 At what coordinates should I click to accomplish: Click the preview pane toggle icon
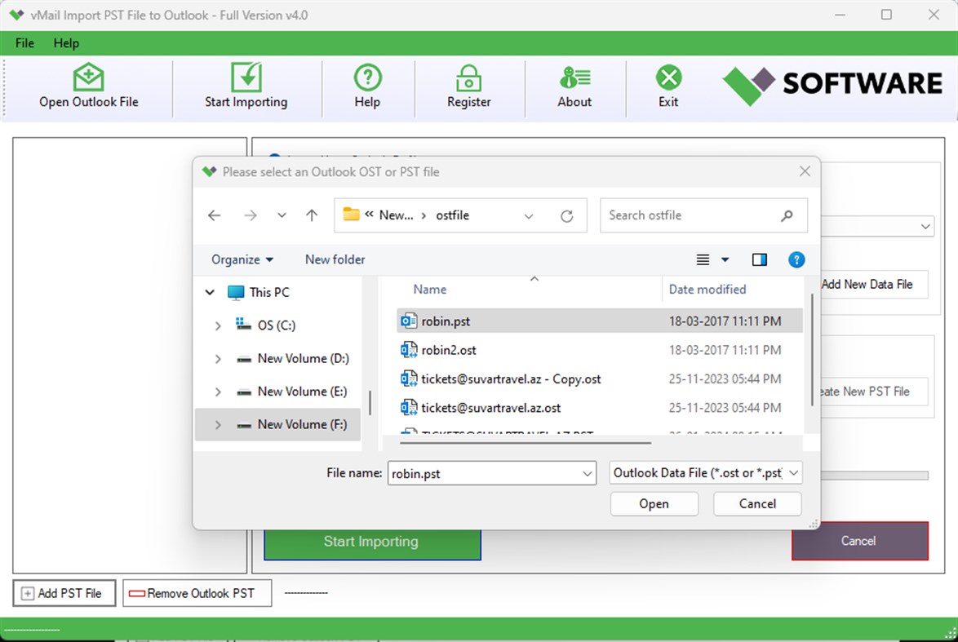click(x=759, y=259)
